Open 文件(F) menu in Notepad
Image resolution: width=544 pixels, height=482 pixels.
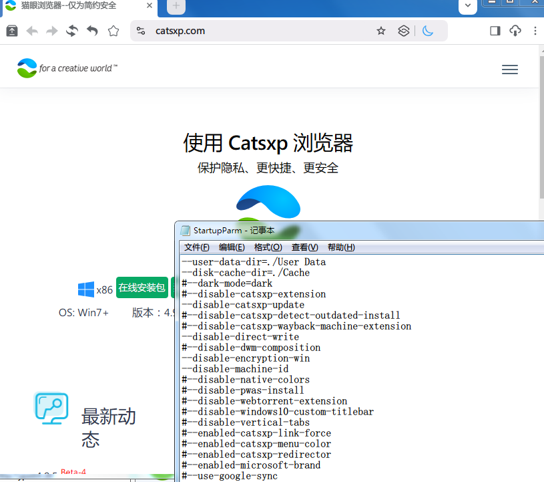pos(197,247)
